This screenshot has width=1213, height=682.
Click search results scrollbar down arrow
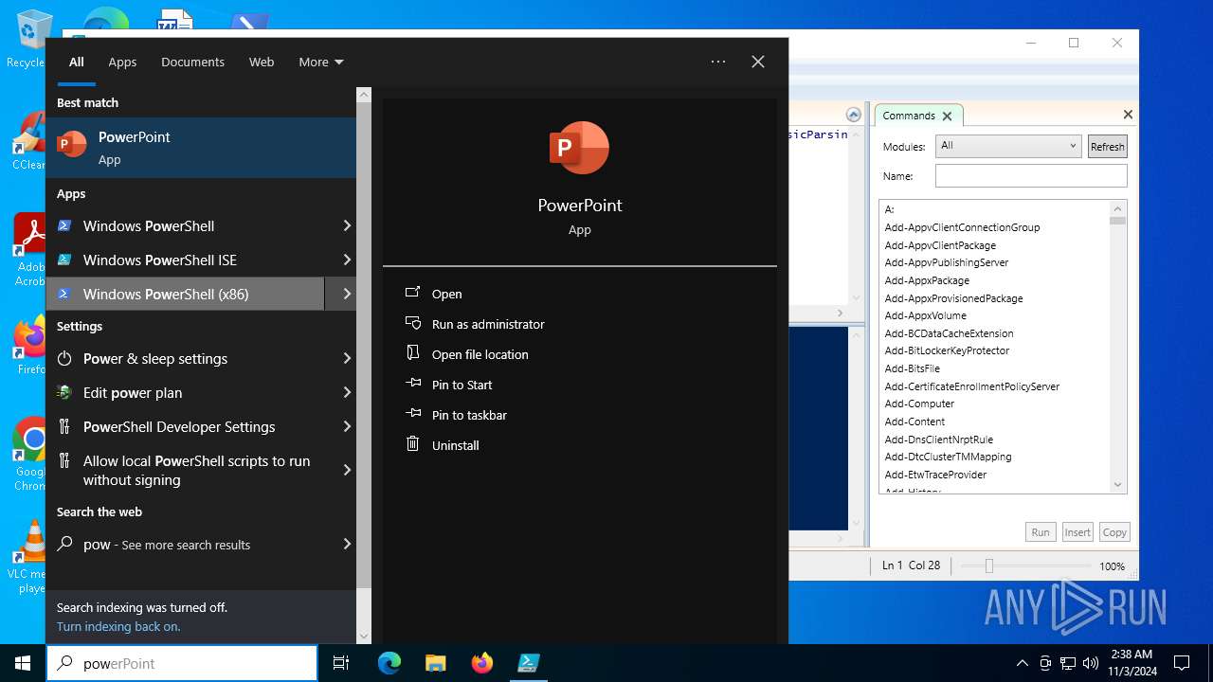[x=364, y=637]
